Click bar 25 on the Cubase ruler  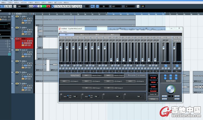point(78,14)
